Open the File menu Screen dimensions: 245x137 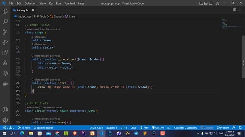click(11, 3)
